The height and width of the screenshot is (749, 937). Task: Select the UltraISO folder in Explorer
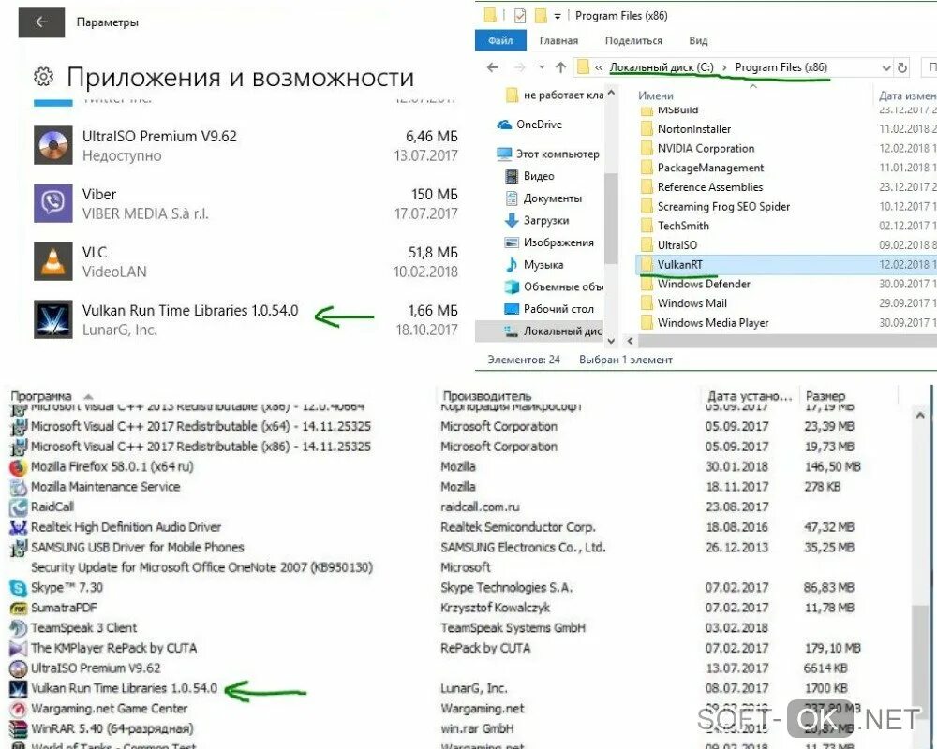tap(669, 245)
